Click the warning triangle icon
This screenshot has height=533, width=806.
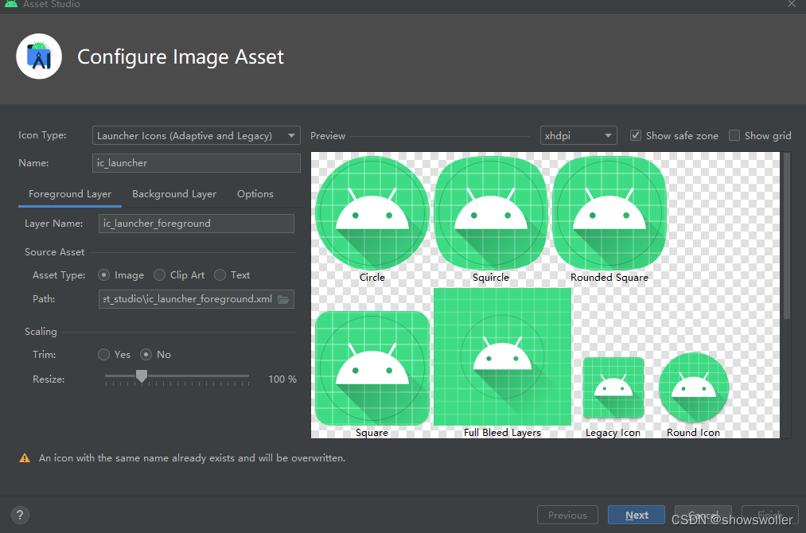coord(24,458)
